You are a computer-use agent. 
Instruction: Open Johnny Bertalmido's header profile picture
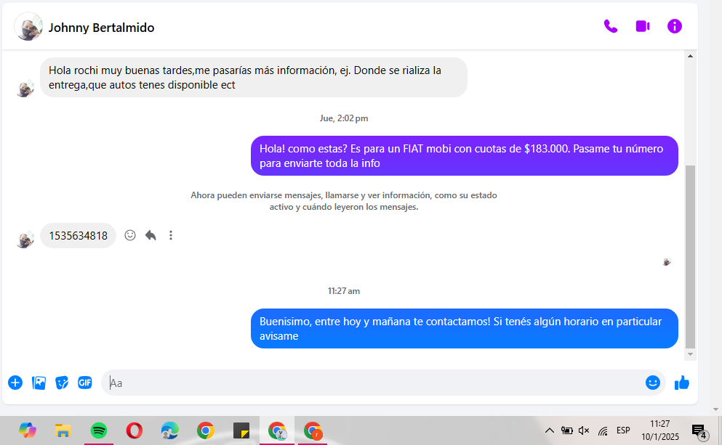[x=28, y=27]
